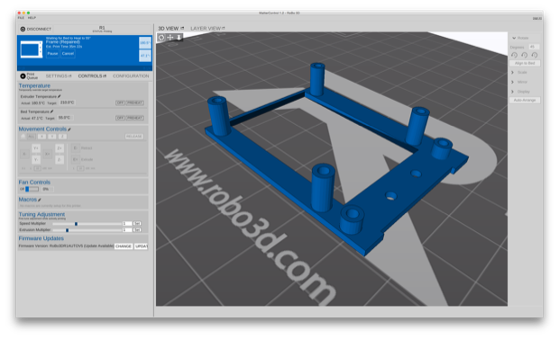
Task: Expand the Mirror section
Action: (513, 82)
